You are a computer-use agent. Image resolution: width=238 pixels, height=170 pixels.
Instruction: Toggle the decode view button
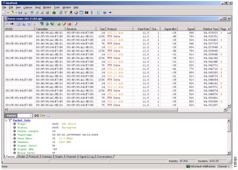24,24
